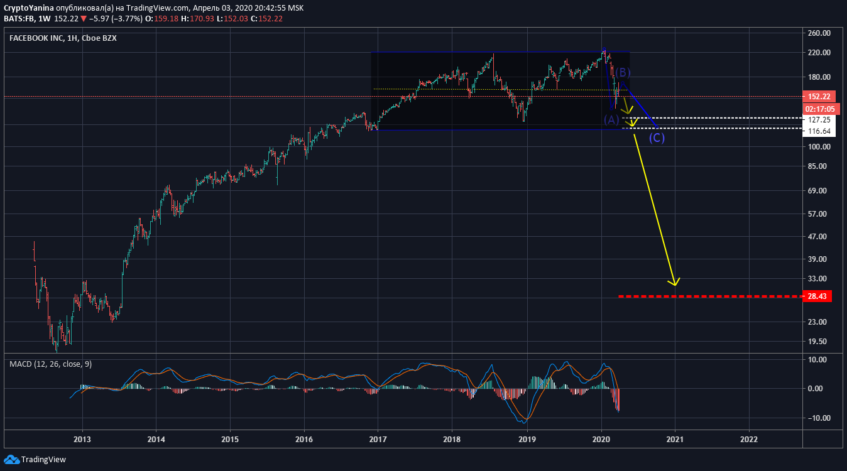Click the 2014 year label on the time axis
The image size is (847, 471).
point(156,439)
